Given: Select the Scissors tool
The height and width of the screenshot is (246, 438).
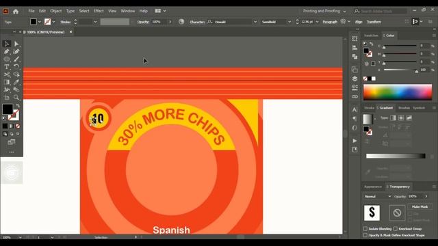Looking at the screenshot, I should coord(7,74).
